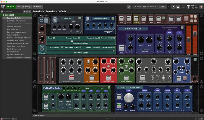Click the Vintage Verb large Decay dial
This screenshot has width=204, height=120.
129,98
